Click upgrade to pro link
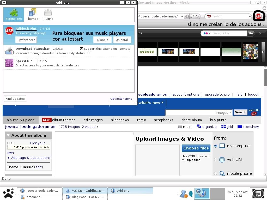 pos(217,94)
